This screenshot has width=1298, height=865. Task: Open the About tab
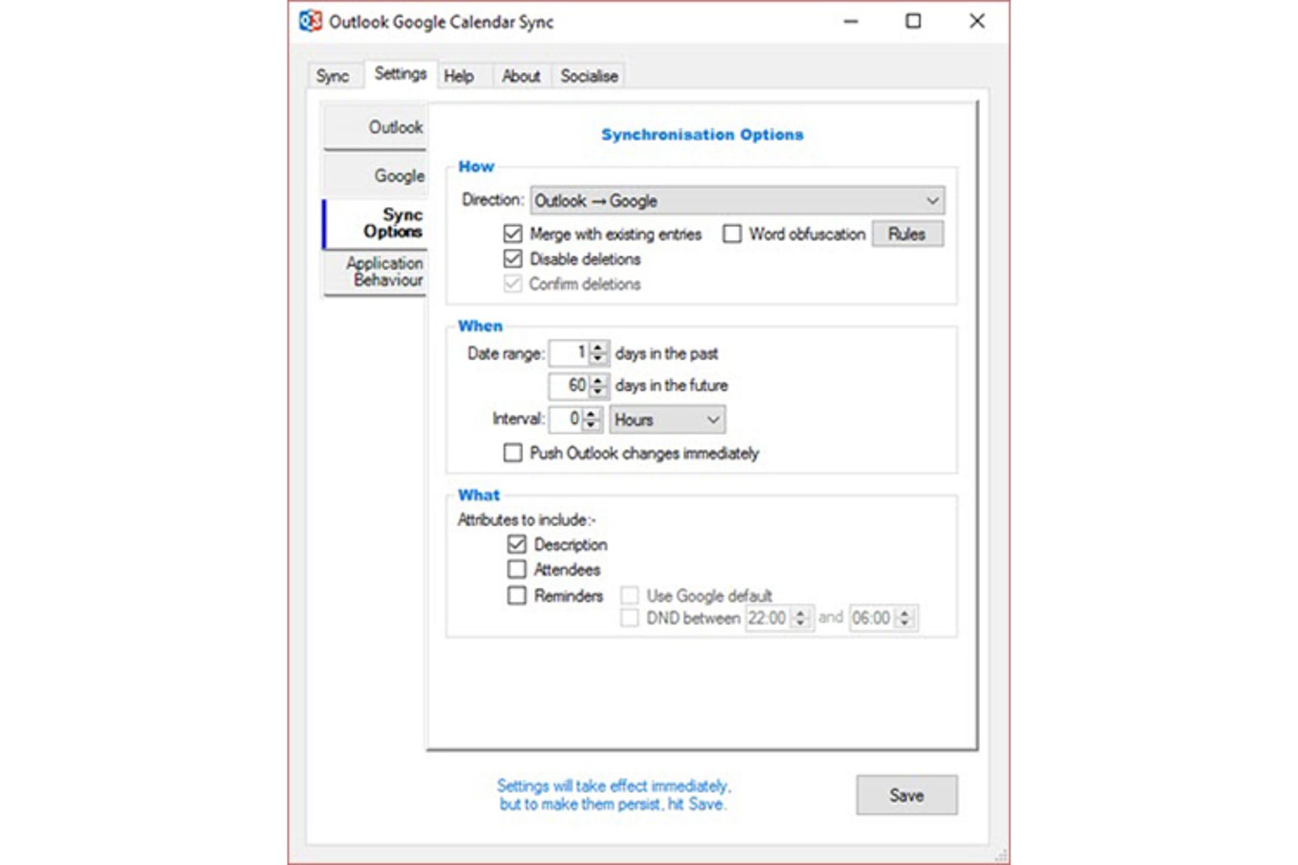(521, 76)
